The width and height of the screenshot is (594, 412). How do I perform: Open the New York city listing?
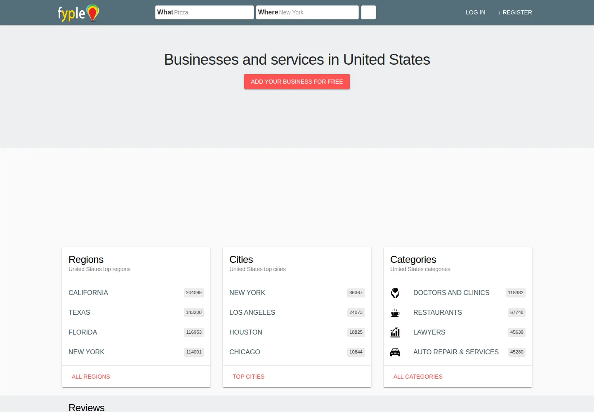(x=247, y=293)
